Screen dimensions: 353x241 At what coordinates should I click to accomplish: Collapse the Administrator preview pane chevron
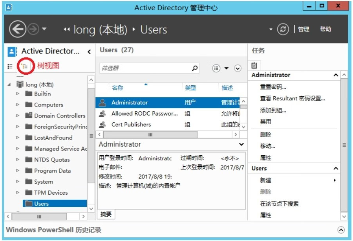point(241,144)
